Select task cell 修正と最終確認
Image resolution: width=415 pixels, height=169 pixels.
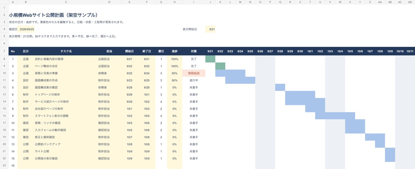click(x=66, y=137)
